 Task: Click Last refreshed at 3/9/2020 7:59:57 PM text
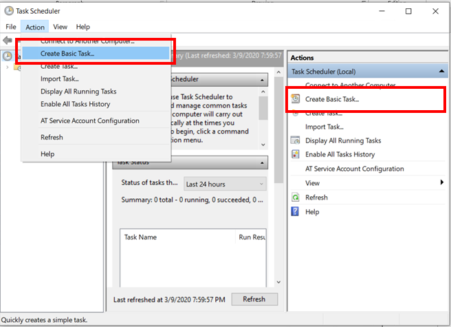click(169, 299)
